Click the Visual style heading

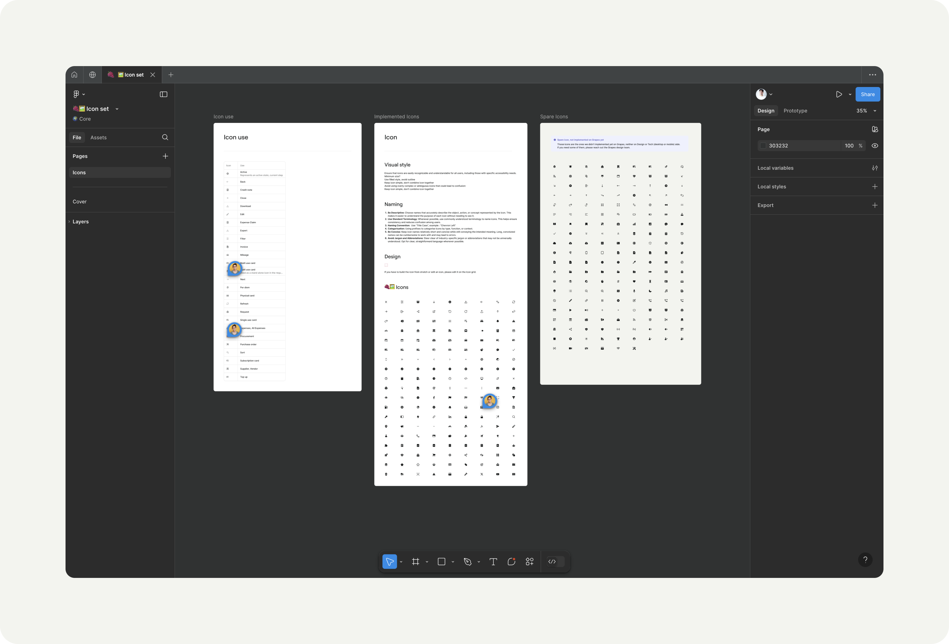[x=397, y=165]
